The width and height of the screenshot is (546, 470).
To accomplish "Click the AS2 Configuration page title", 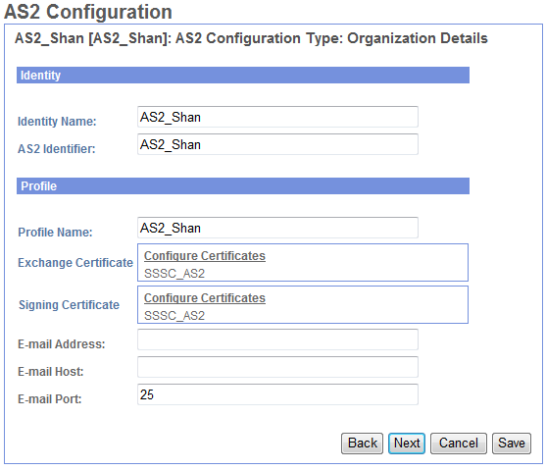I will pos(88,12).
